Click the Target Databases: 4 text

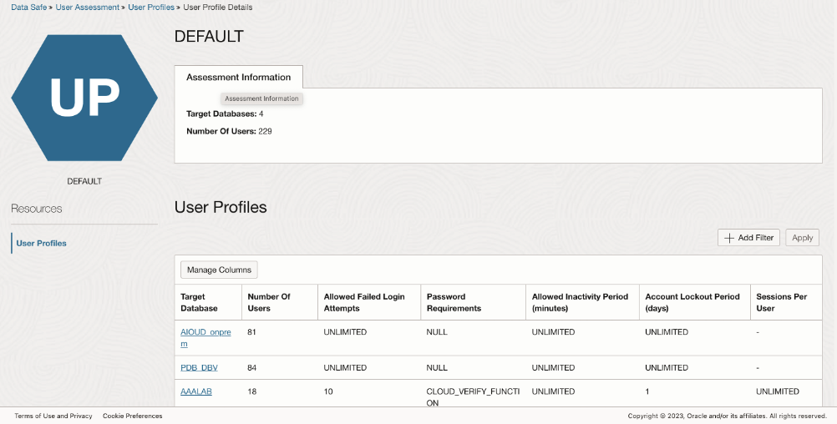click(x=225, y=114)
